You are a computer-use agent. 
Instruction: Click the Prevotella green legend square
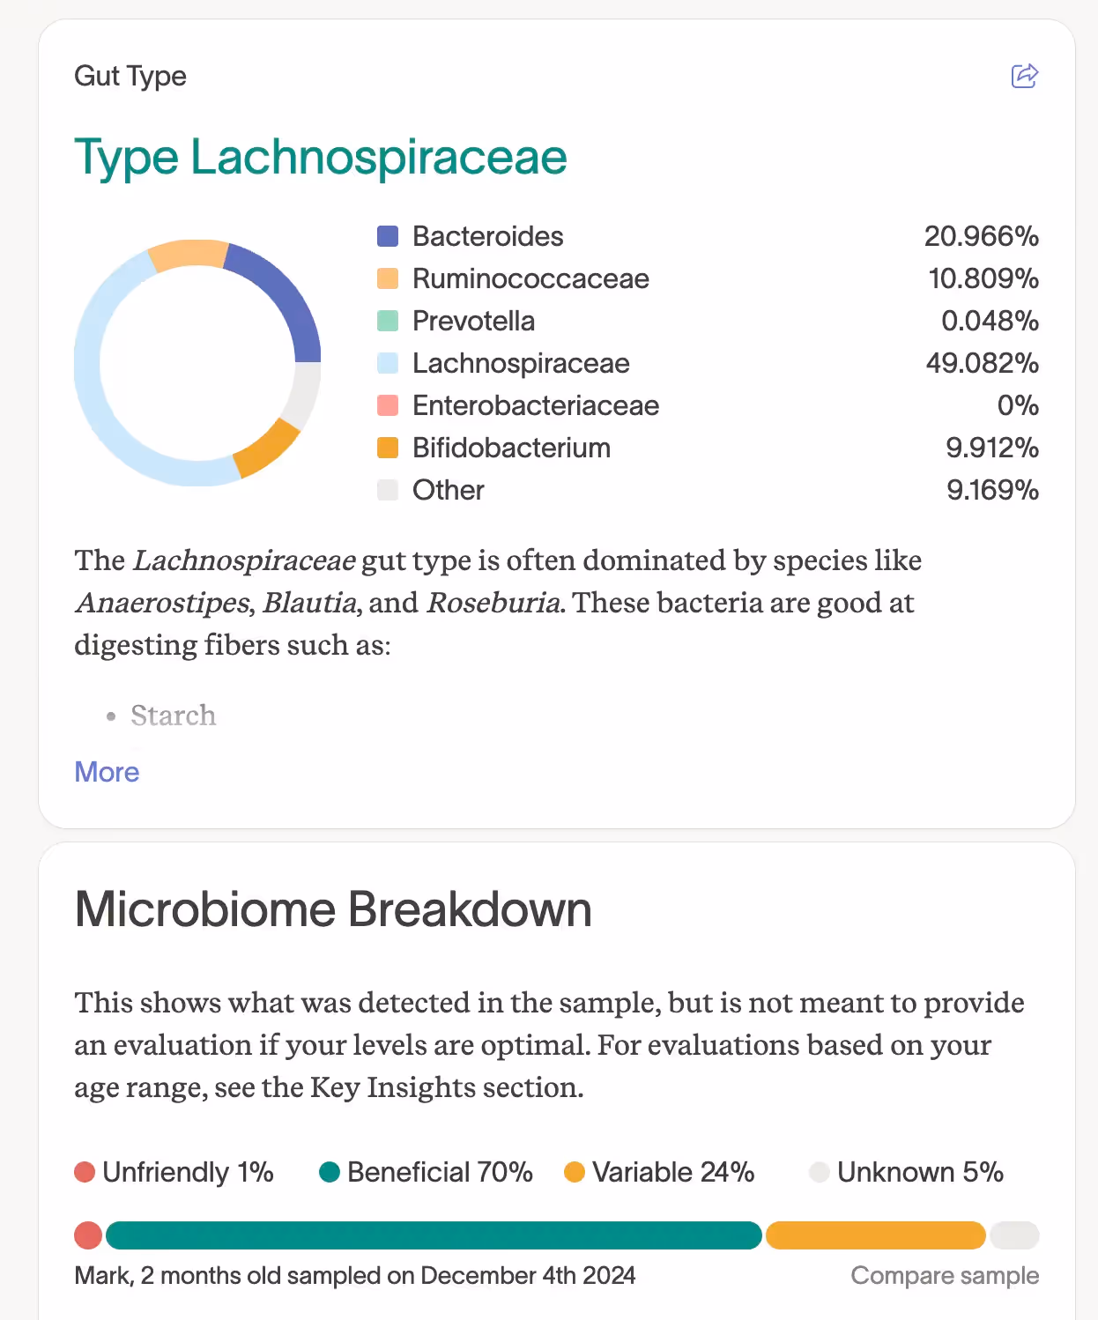(x=388, y=321)
